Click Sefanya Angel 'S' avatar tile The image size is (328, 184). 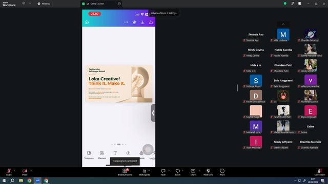[x=256, y=81]
